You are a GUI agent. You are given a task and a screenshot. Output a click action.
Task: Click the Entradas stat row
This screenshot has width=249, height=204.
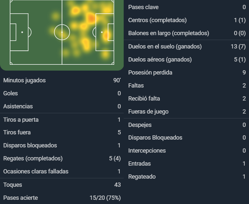186,163
